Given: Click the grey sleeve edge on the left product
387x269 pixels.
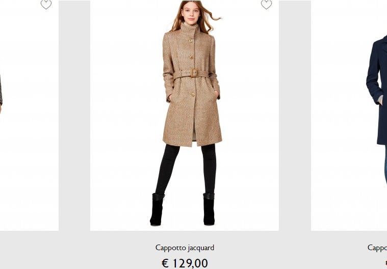Looking at the screenshot, I should tap(1, 91).
